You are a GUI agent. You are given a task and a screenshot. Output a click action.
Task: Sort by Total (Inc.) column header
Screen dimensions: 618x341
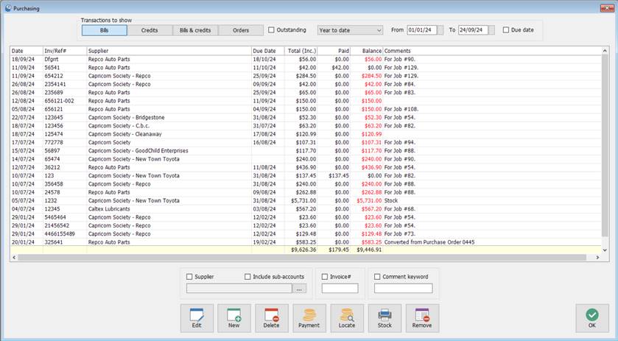pos(301,51)
